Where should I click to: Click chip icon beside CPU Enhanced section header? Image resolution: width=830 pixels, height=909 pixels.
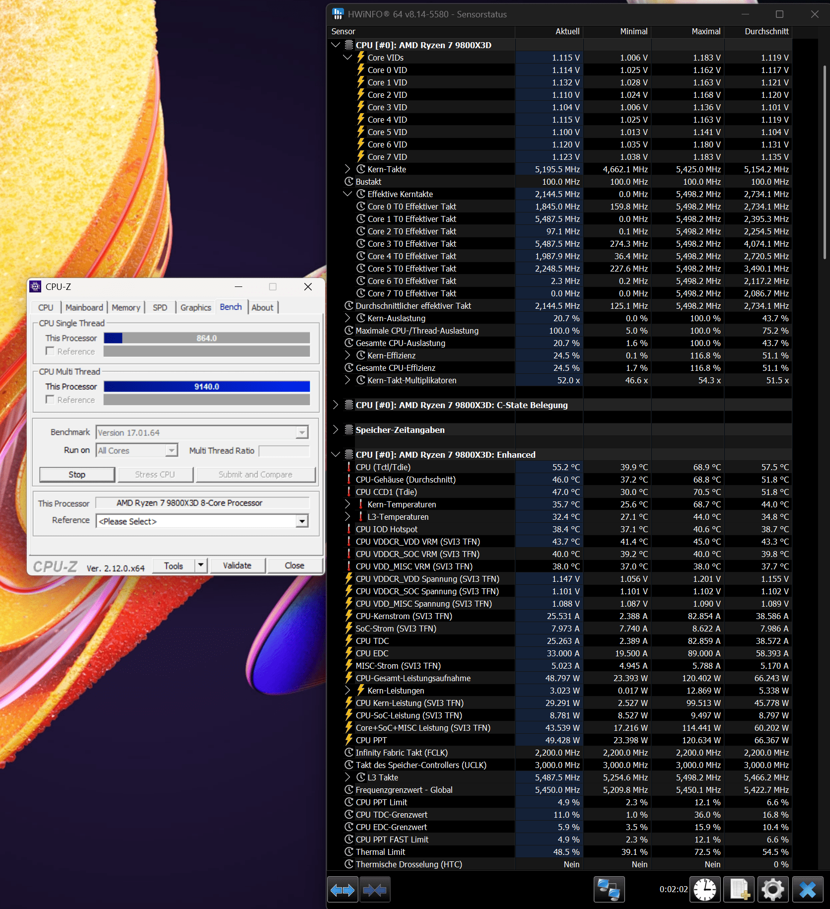349,455
